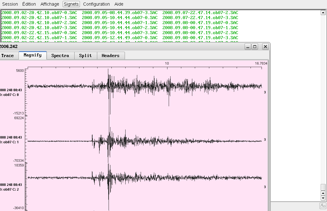
Task: Expand the Affichage menu
Action: pos(50,4)
